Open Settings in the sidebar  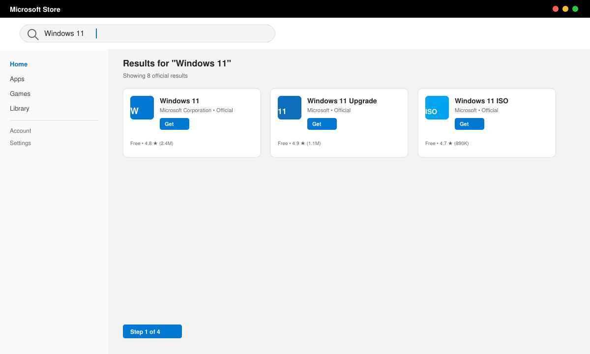(x=21, y=143)
